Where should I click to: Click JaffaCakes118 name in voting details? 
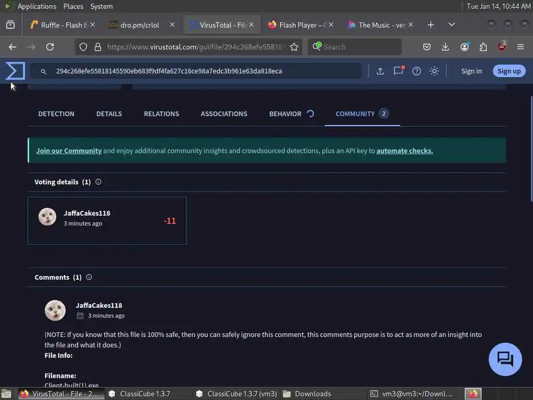click(x=87, y=213)
